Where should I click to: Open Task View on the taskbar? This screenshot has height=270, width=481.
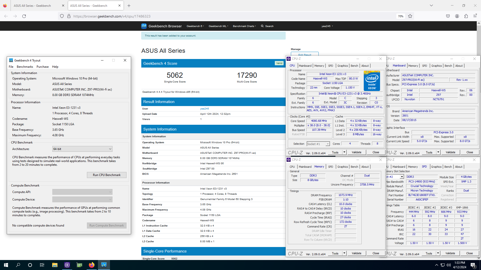(x=42, y=265)
